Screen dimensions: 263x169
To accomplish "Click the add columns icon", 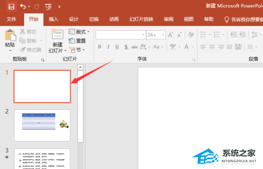I will [250, 47].
